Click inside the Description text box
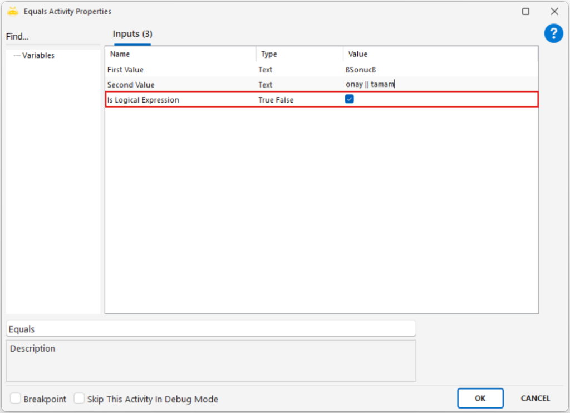This screenshot has width=570, height=413. (x=210, y=361)
